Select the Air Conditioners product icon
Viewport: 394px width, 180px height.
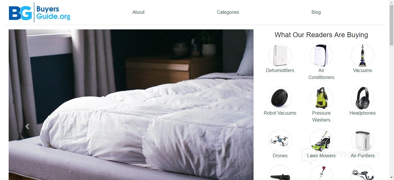pyautogui.click(x=321, y=55)
